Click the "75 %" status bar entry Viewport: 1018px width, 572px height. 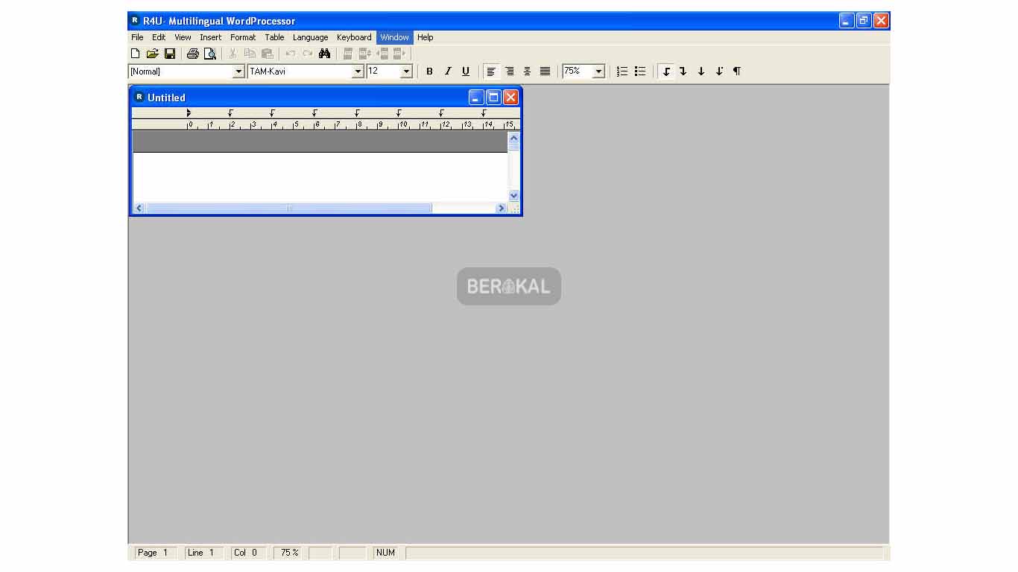[289, 553]
